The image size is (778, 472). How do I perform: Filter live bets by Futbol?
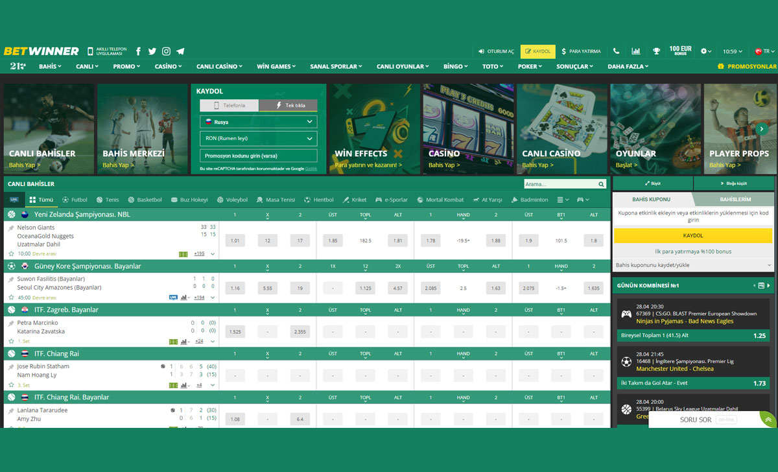pyautogui.click(x=75, y=200)
